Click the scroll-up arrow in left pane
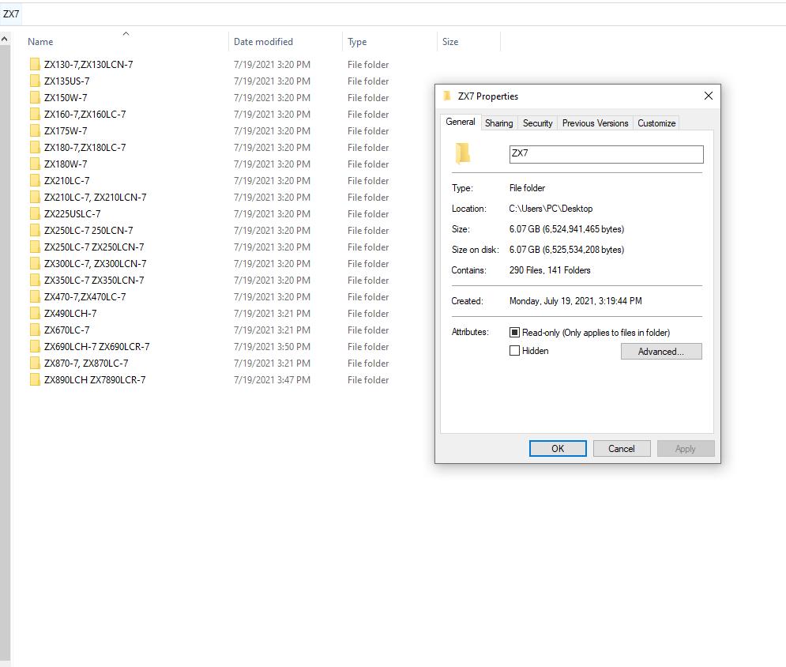 pyautogui.click(x=5, y=39)
